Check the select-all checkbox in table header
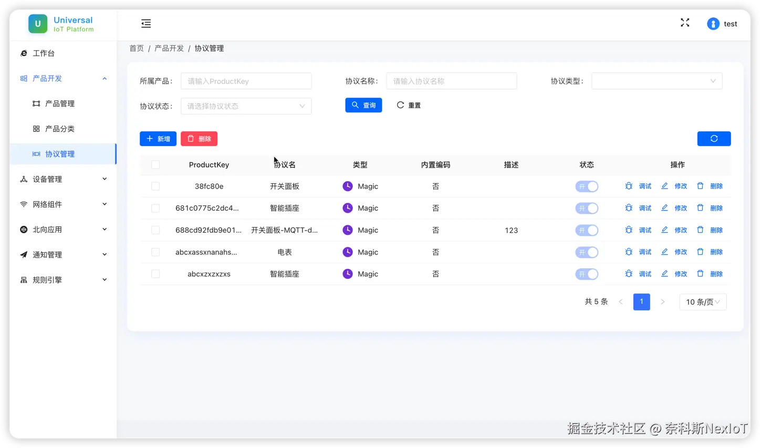The image size is (760, 448). click(155, 164)
